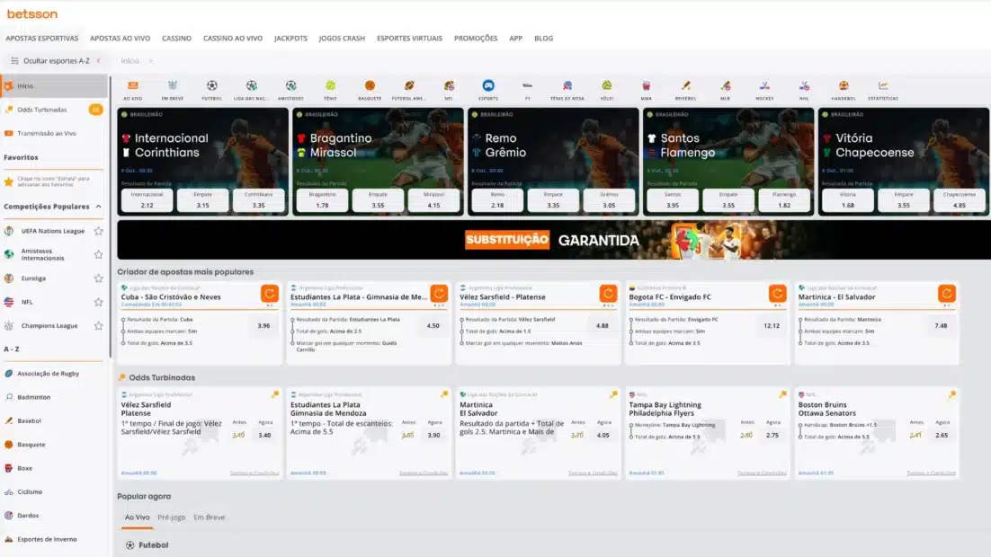Image resolution: width=991 pixels, height=557 pixels.
Task: Click the Substituição Garantida banner
Action: coord(554,240)
